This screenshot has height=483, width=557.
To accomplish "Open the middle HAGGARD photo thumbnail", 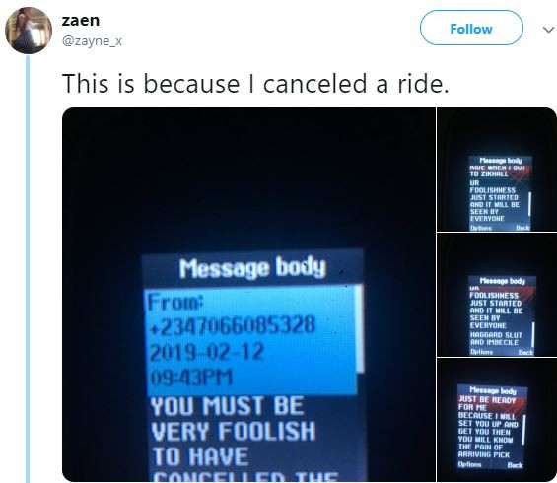I will [x=497, y=295].
